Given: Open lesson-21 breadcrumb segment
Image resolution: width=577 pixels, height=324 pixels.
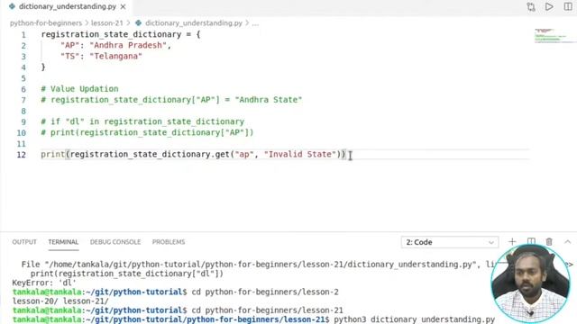Looking at the screenshot, I should tap(106, 22).
